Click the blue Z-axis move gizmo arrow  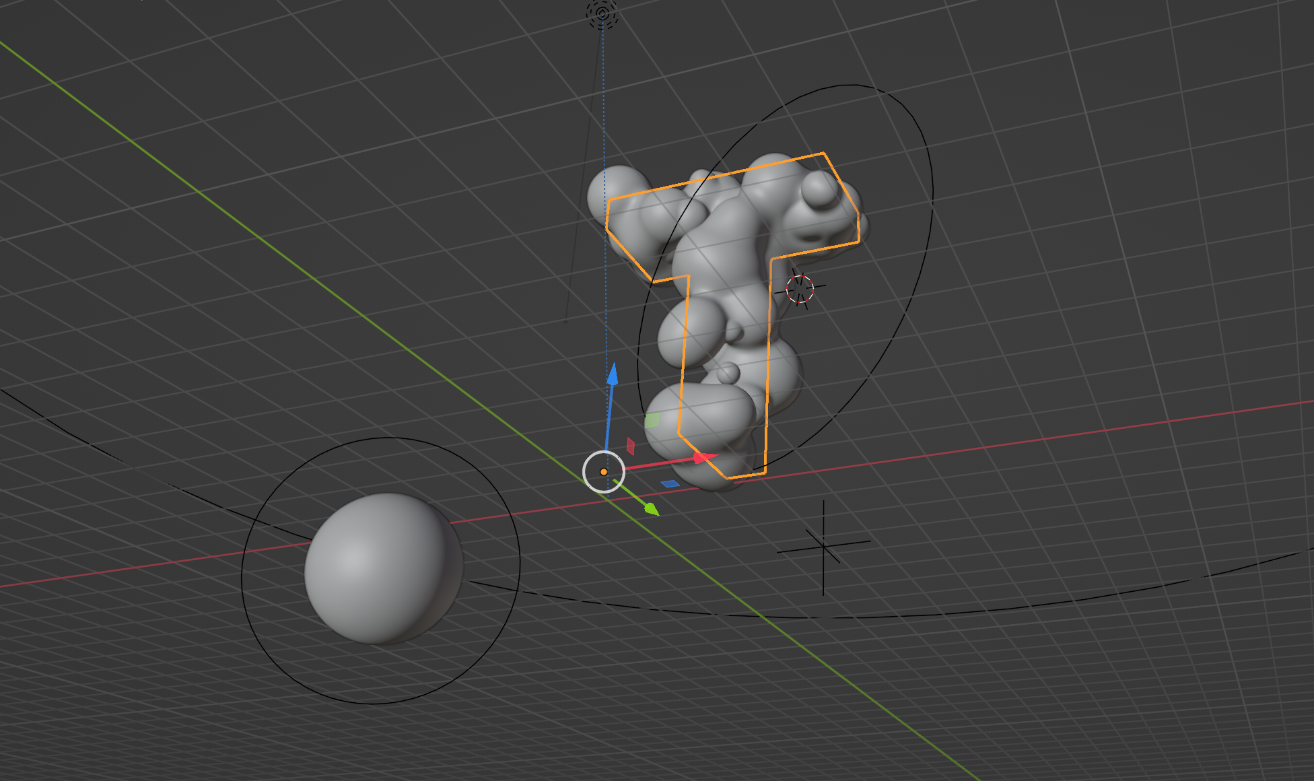pyautogui.click(x=612, y=376)
